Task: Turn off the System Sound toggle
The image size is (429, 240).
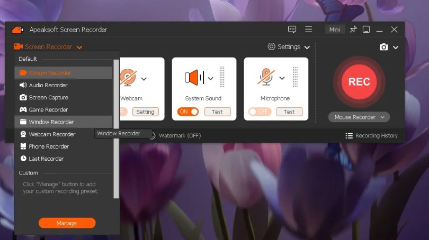Action: [187, 112]
